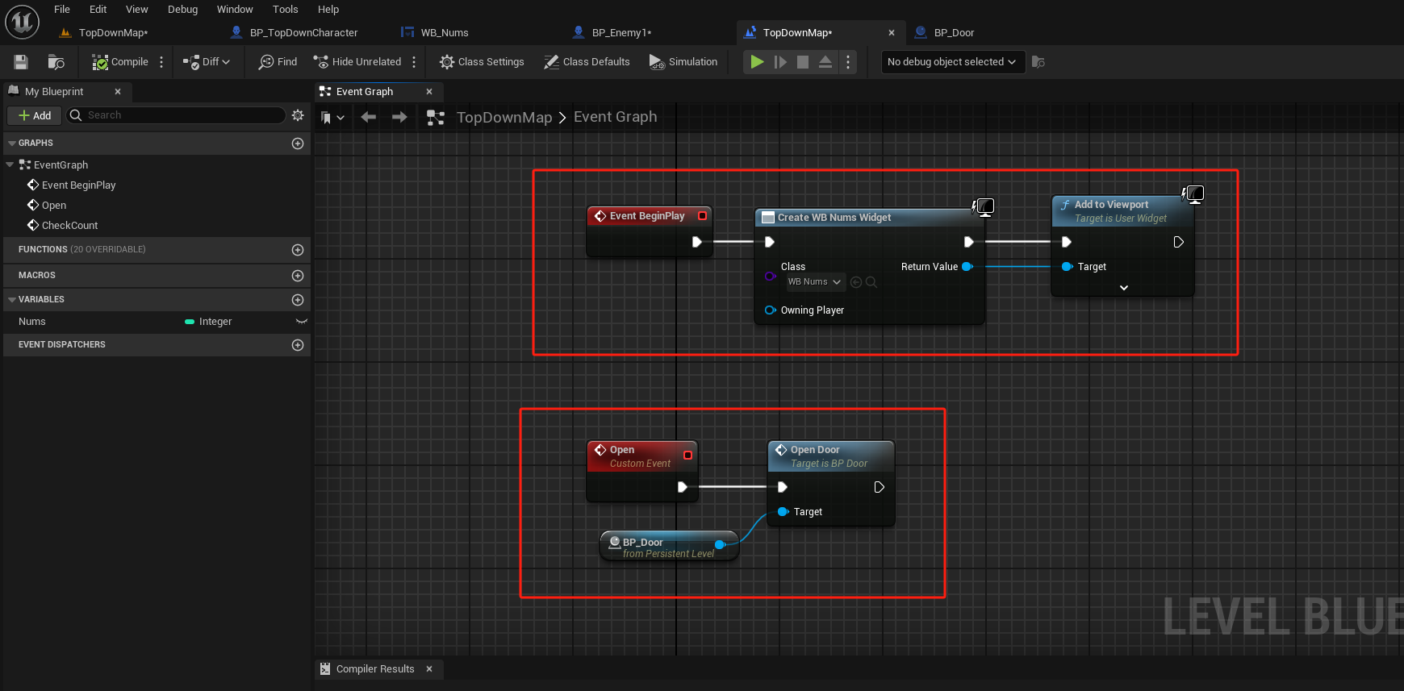Stop the play session

pos(803,62)
